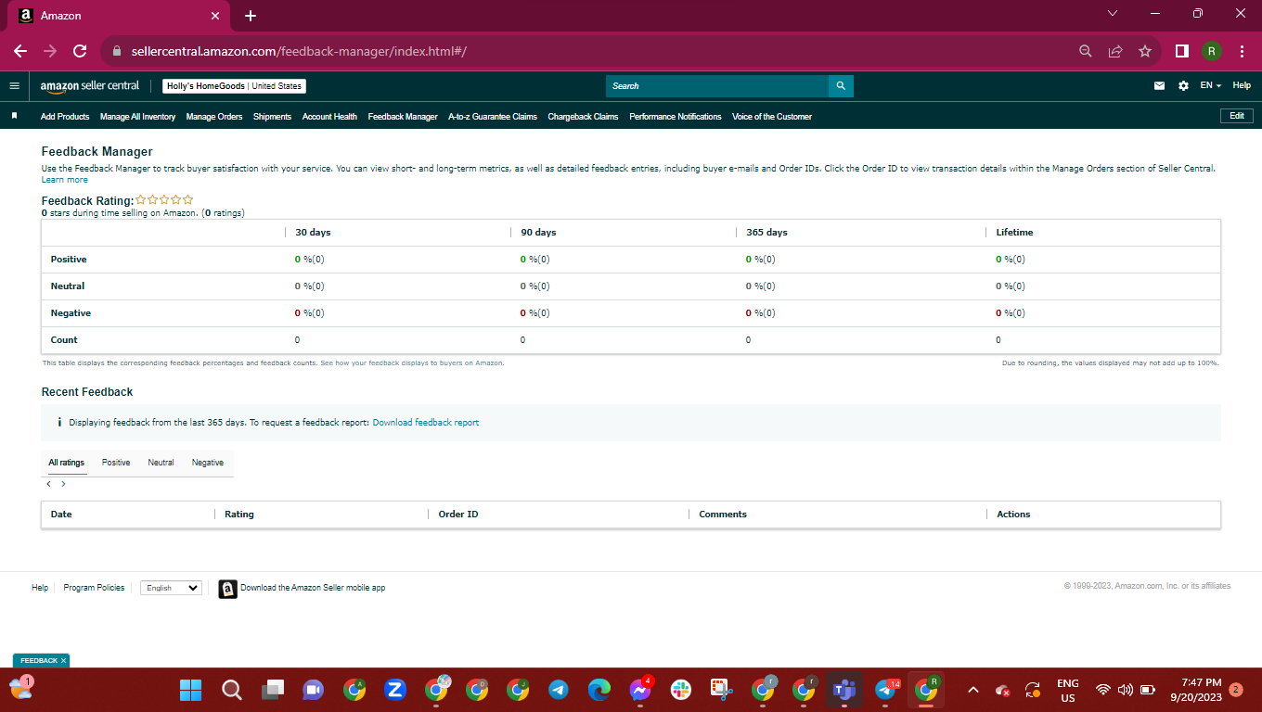Click the bookmark flag icon in the nav bar

pos(15,116)
